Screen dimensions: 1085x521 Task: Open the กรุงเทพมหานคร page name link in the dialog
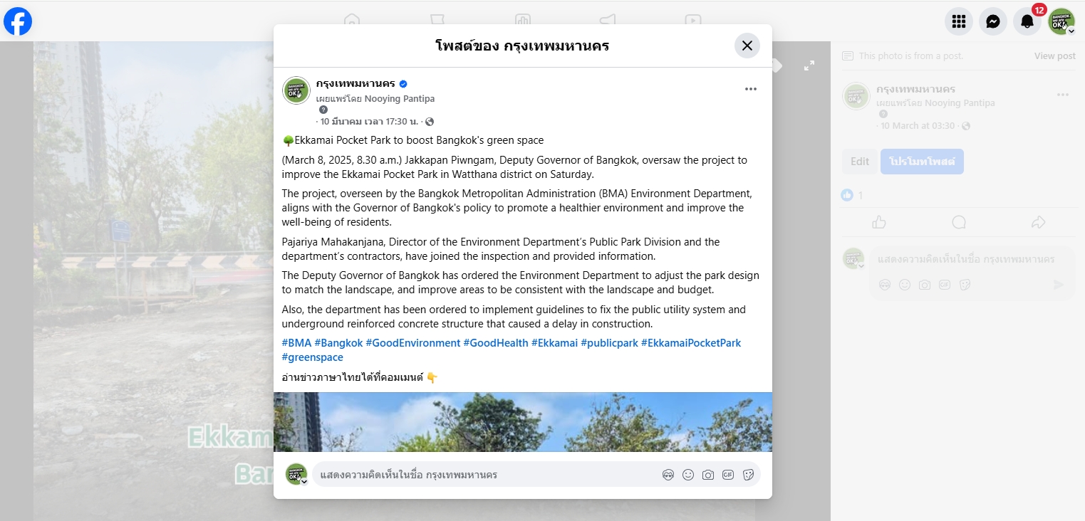(x=355, y=83)
